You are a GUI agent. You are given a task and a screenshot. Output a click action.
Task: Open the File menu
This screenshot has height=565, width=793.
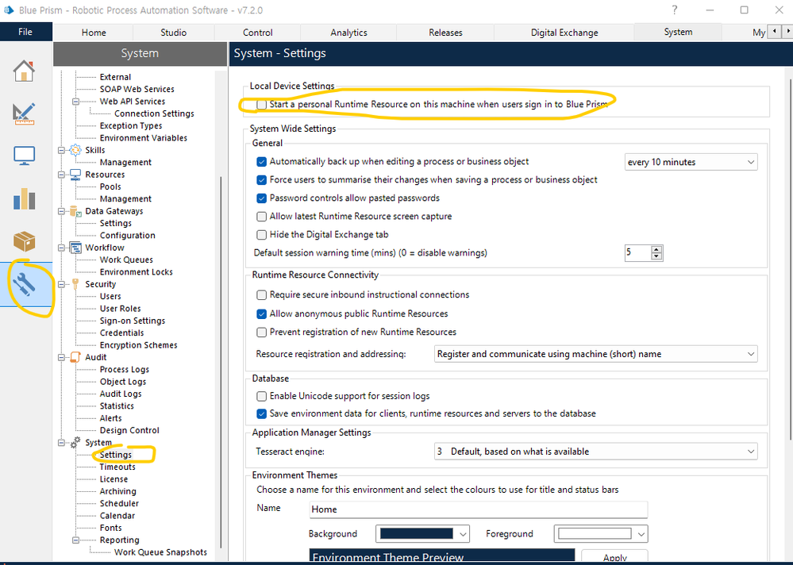click(x=25, y=32)
